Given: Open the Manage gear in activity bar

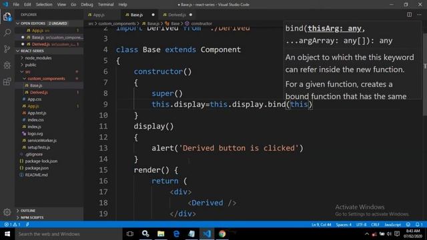Looking at the screenshot, I should point(7,212).
